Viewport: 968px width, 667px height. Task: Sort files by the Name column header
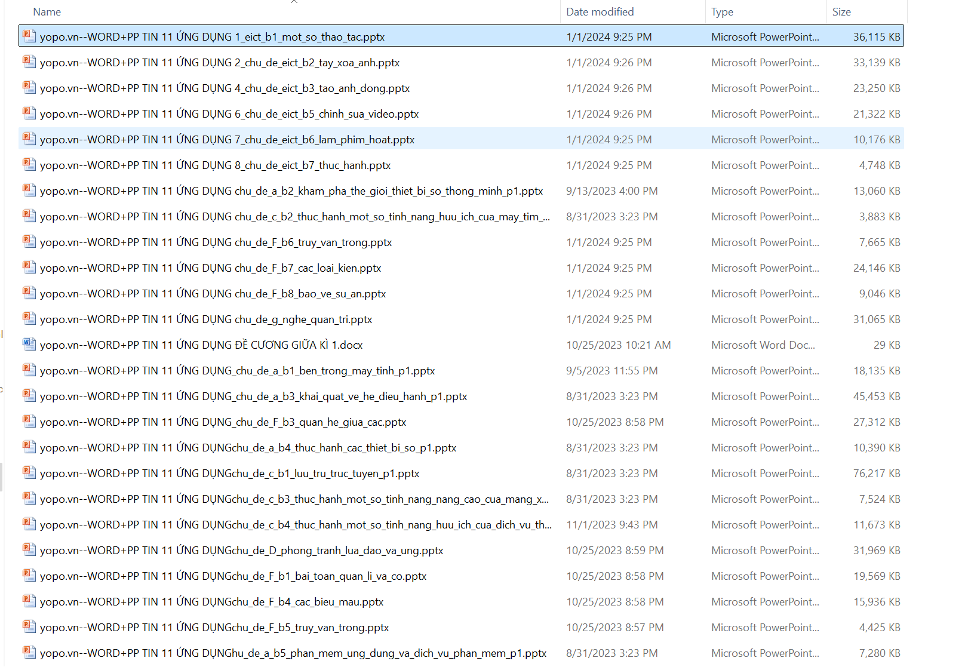click(x=47, y=12)
